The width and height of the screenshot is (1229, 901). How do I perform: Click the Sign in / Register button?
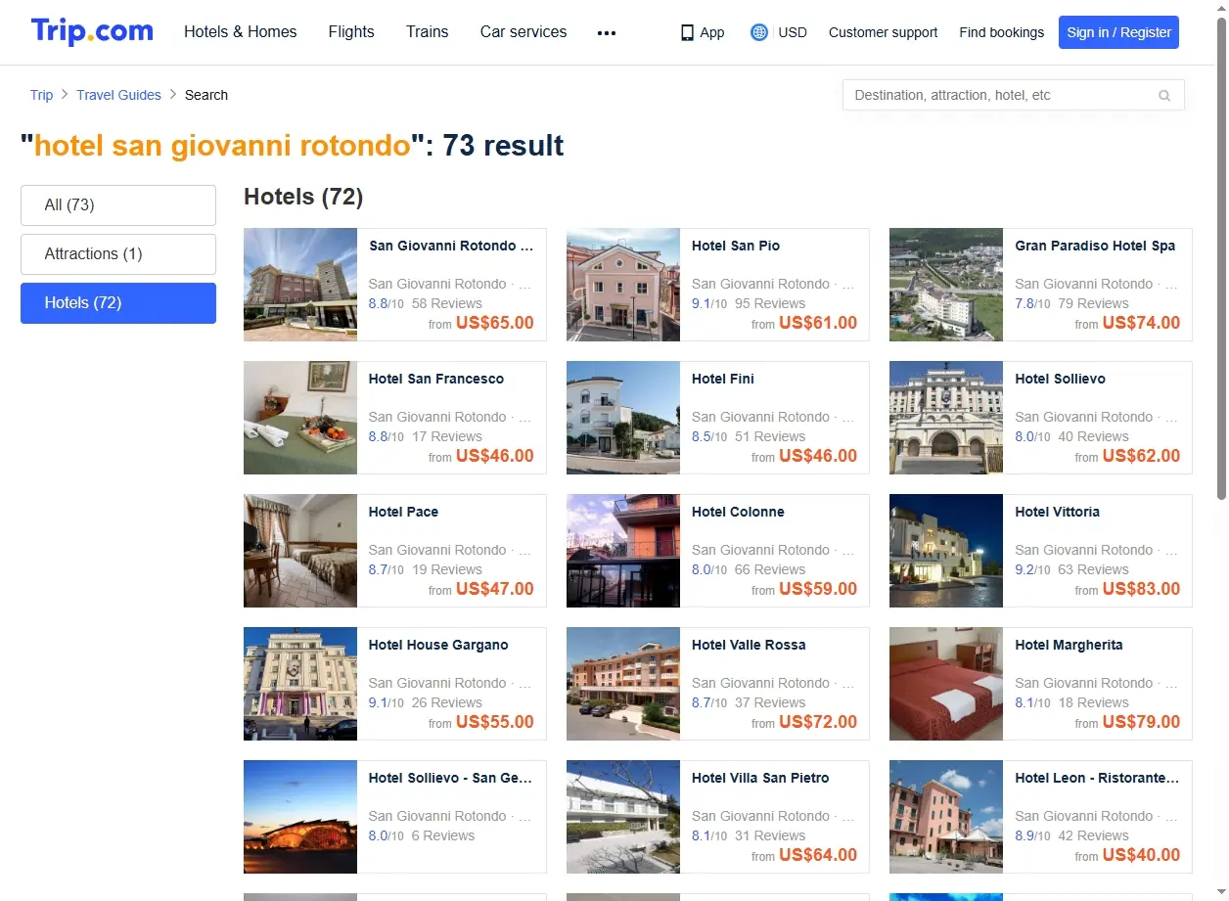pos(1118,32)
